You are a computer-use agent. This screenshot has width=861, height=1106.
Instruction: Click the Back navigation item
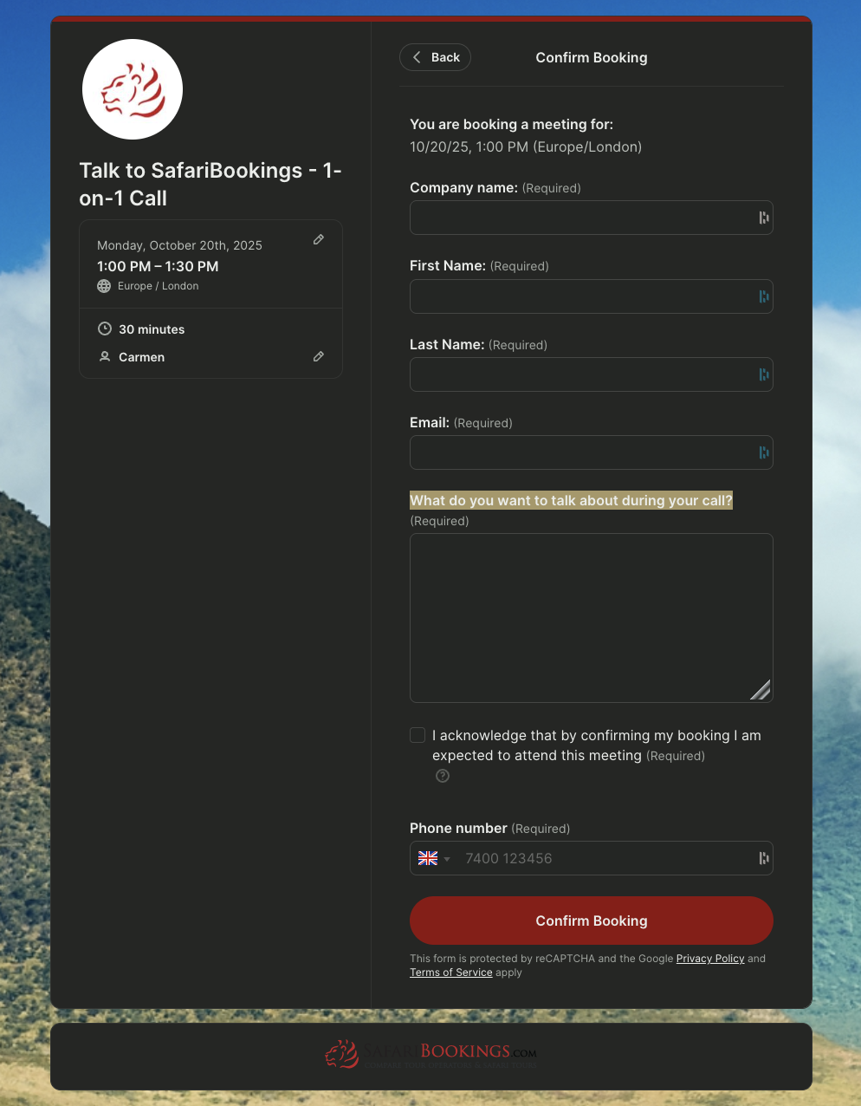[435, 56]
